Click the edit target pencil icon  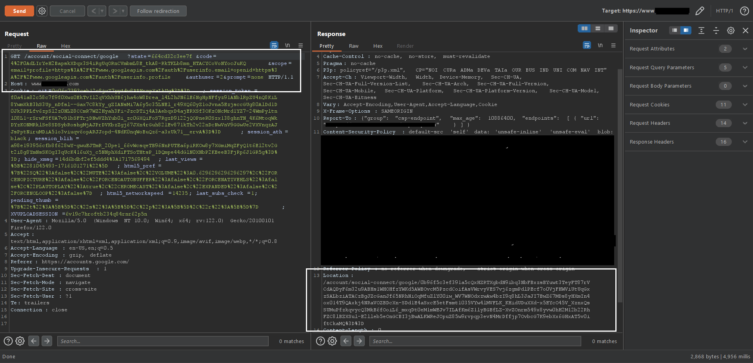pos(700,11)
